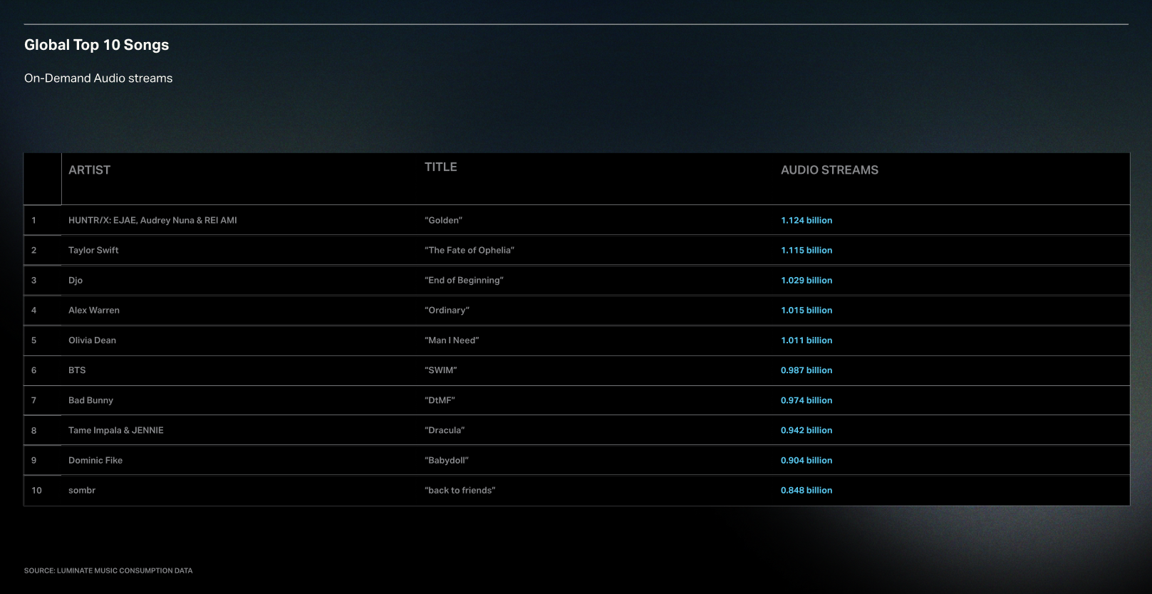Viewport: 1152px width, 594px height.
Task: Click the "1.115 billion" streams value
Action: pos(806,250)
